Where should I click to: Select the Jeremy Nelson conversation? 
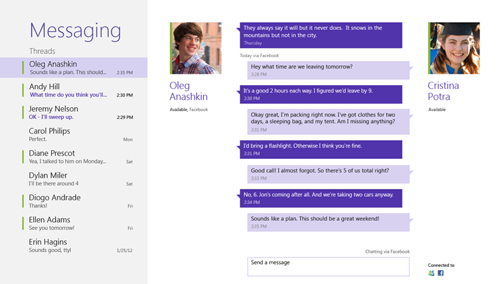point(74,112)
